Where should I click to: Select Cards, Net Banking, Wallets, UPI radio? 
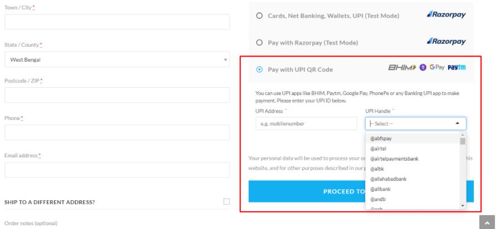259,16
